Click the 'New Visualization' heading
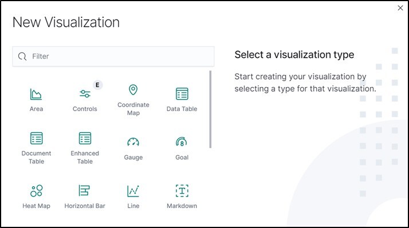Screen dimensions: 409x228 coord(66,22)
